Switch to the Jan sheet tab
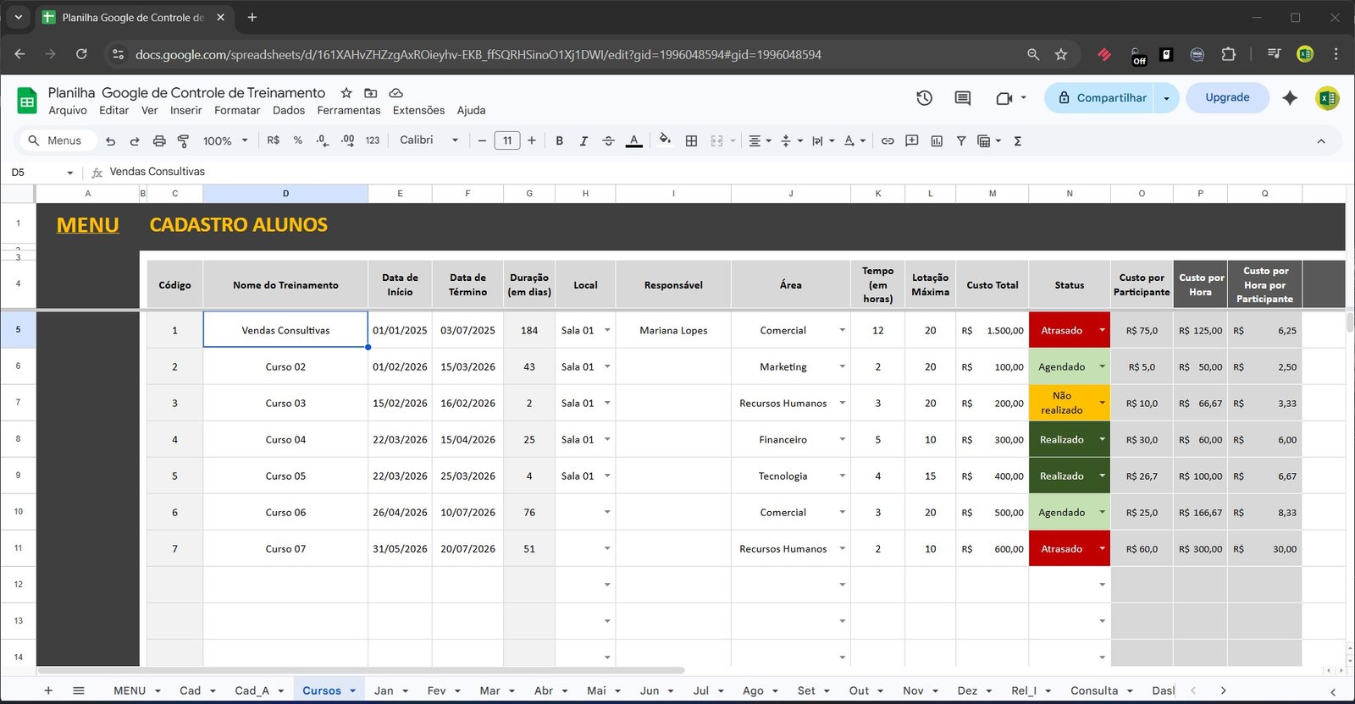 point(384,690)
